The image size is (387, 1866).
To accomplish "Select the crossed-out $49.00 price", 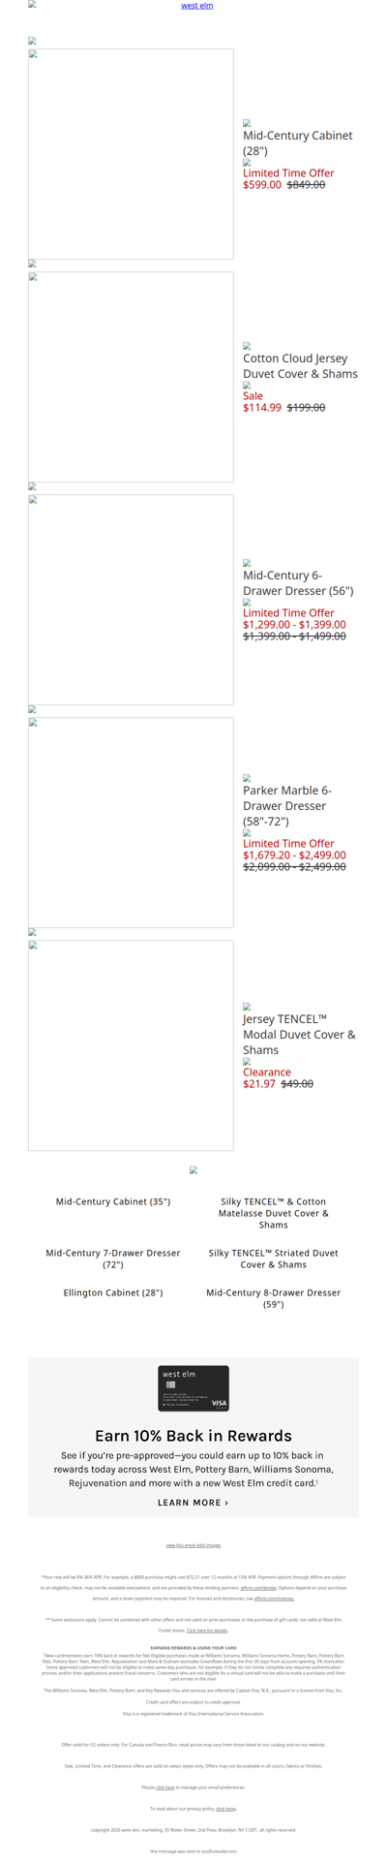I will [x=297, y=1084].
